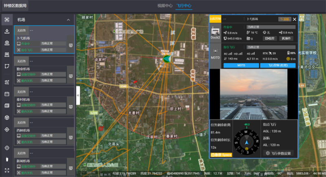The image size is (326, 177).
Task: Click the 3D cube icon in sidebar
Action: click(6, 117)
